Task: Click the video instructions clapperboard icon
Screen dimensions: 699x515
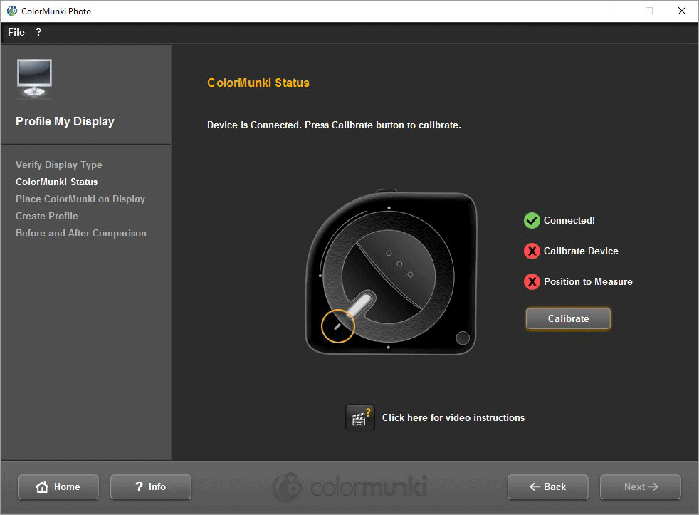Action: coord(359,417)
